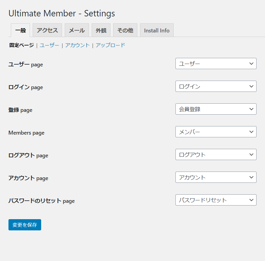Open the ログアウト page dropdown
The image size is (265, 261).
coord(216,155)
